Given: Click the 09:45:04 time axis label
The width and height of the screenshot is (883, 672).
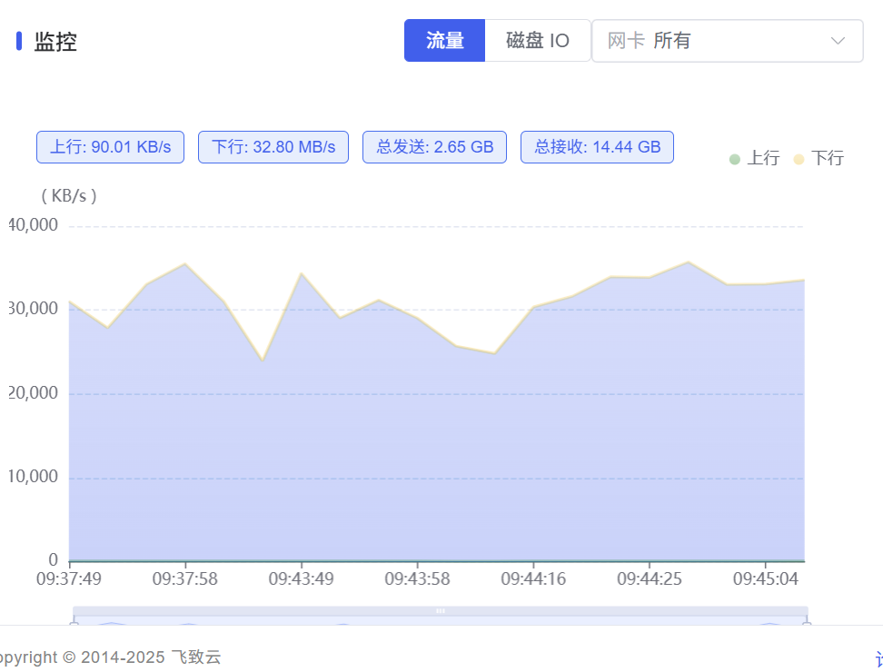Looking at the screenshot, I should [x=766, y=578].
